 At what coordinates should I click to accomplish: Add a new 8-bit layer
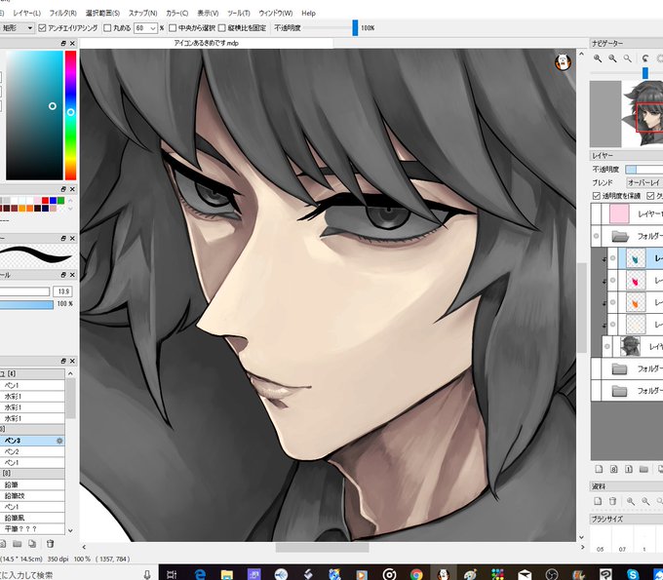[x=614, y=469]
